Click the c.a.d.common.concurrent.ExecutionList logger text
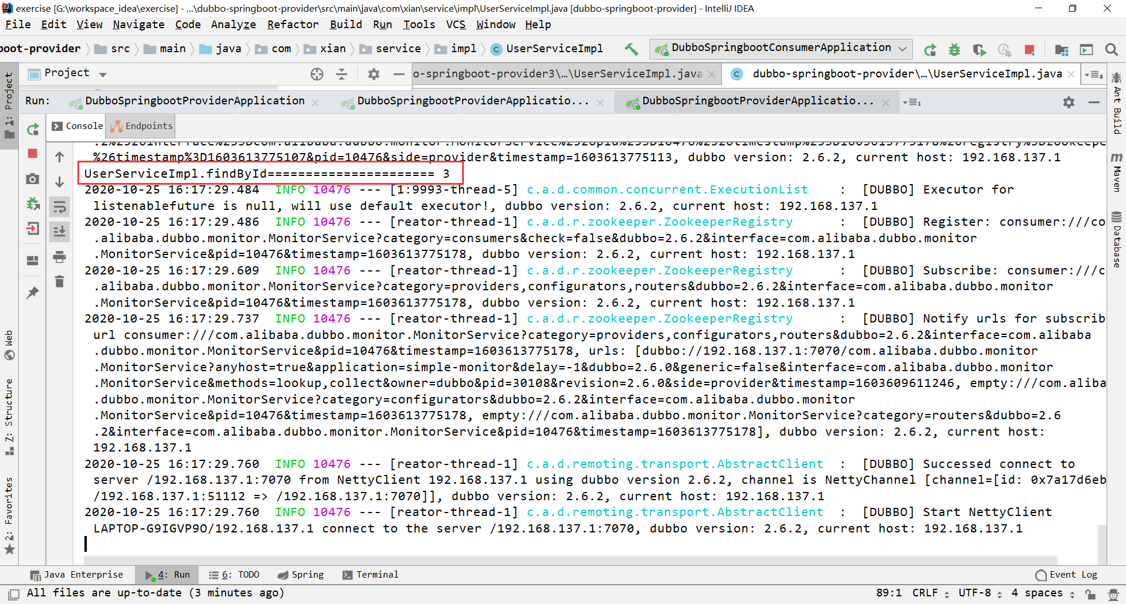Screen dimensions: 1126x604 (667, 190)
